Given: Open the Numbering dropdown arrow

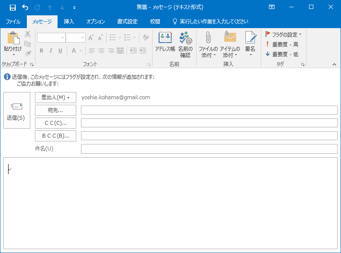Looking at the screenshot, I should [x=134, y=37].
